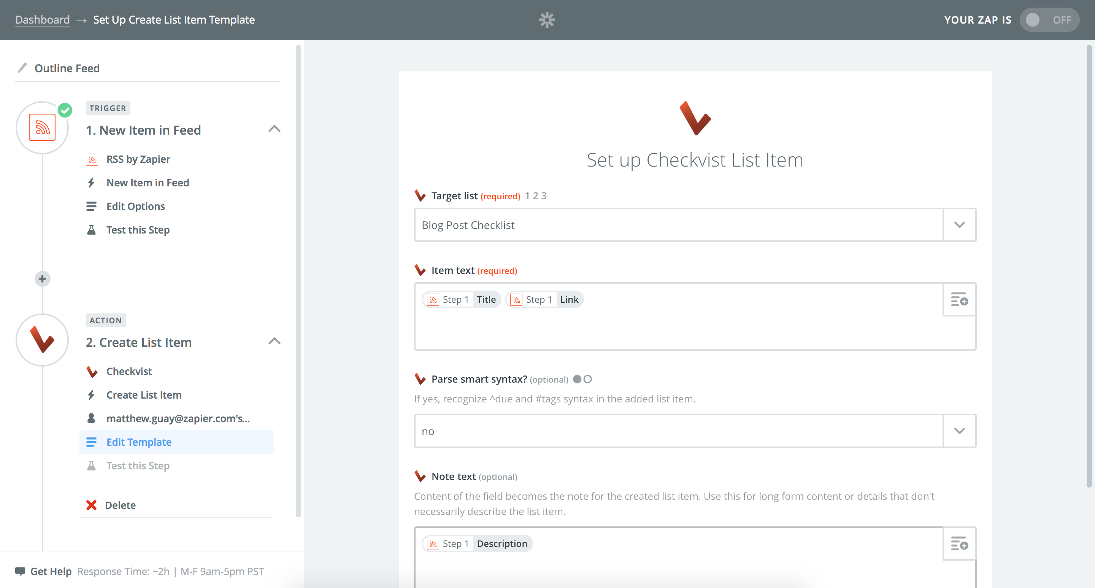Image resolution: width=1095 pixels, height=588 pixels.
Task: Click Checkvist icon beside Parse smart syntax label
Action: (420, 379)
